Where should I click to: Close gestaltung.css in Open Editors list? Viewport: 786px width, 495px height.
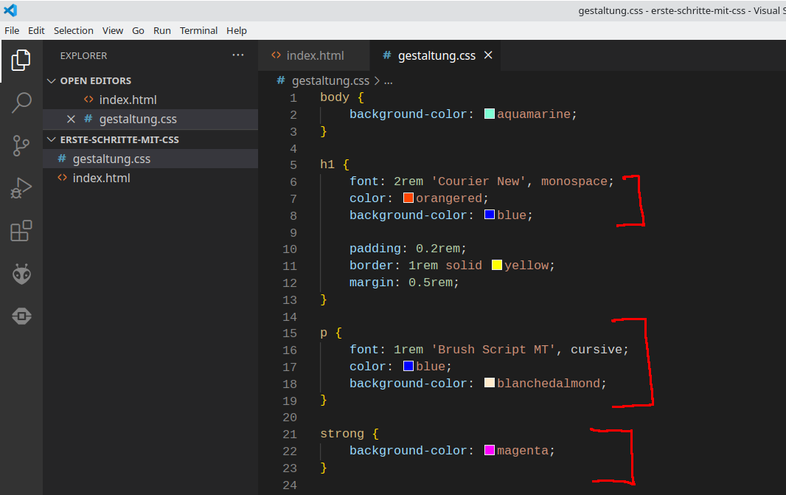point(71,120)
